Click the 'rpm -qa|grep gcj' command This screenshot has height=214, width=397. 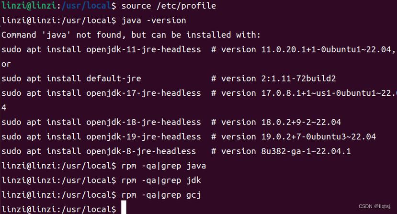click(x=161, y=195)
